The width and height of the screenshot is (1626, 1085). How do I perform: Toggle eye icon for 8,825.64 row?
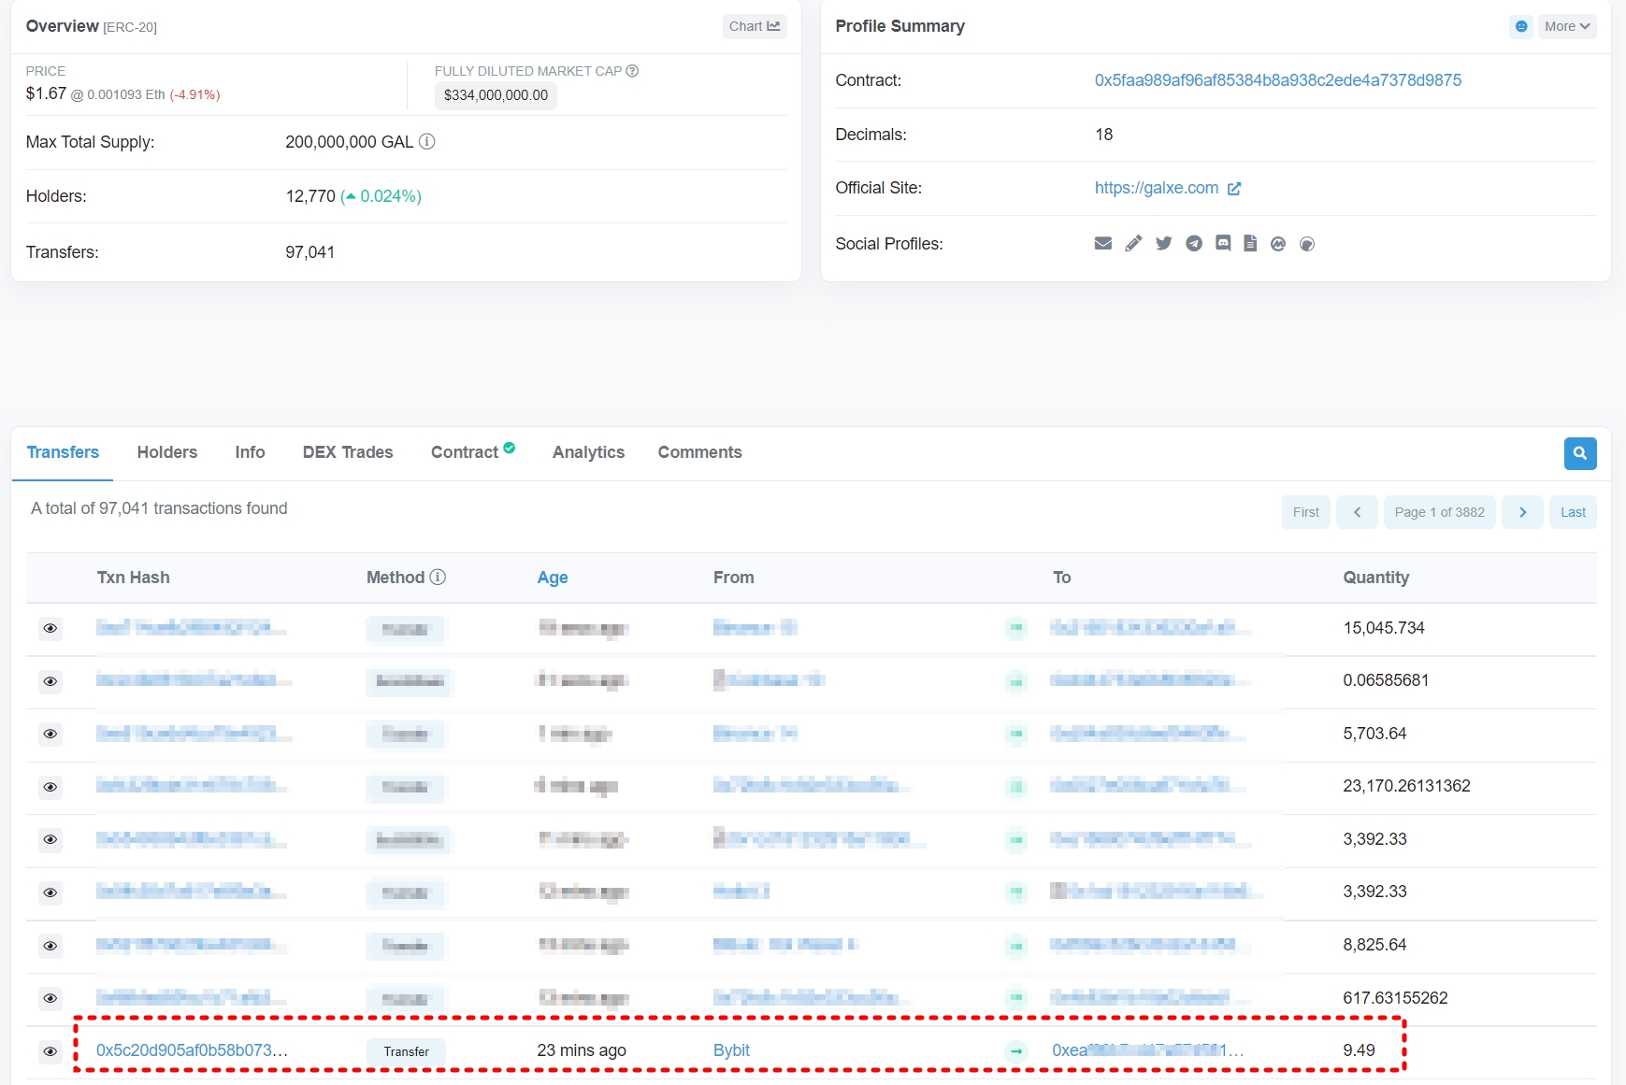tap(50, 946)
